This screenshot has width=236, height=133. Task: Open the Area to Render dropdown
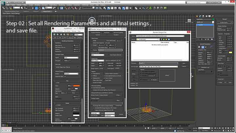tap(98, 55)
